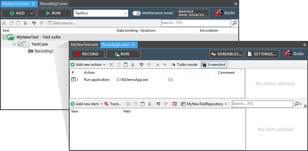Open Manage Data Sources button
The image size is (308, 151).
(193, 13)
